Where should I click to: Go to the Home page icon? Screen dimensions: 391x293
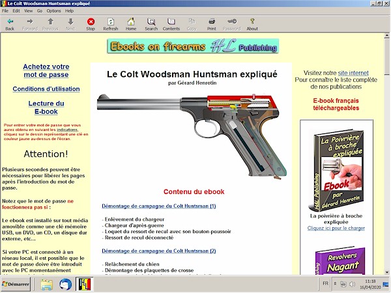click(x=131, y=24)
